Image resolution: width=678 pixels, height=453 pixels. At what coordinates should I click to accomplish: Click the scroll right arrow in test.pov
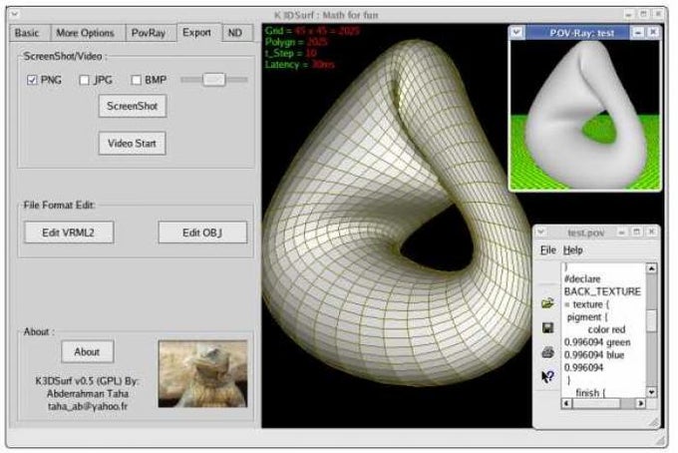(641, 403)
